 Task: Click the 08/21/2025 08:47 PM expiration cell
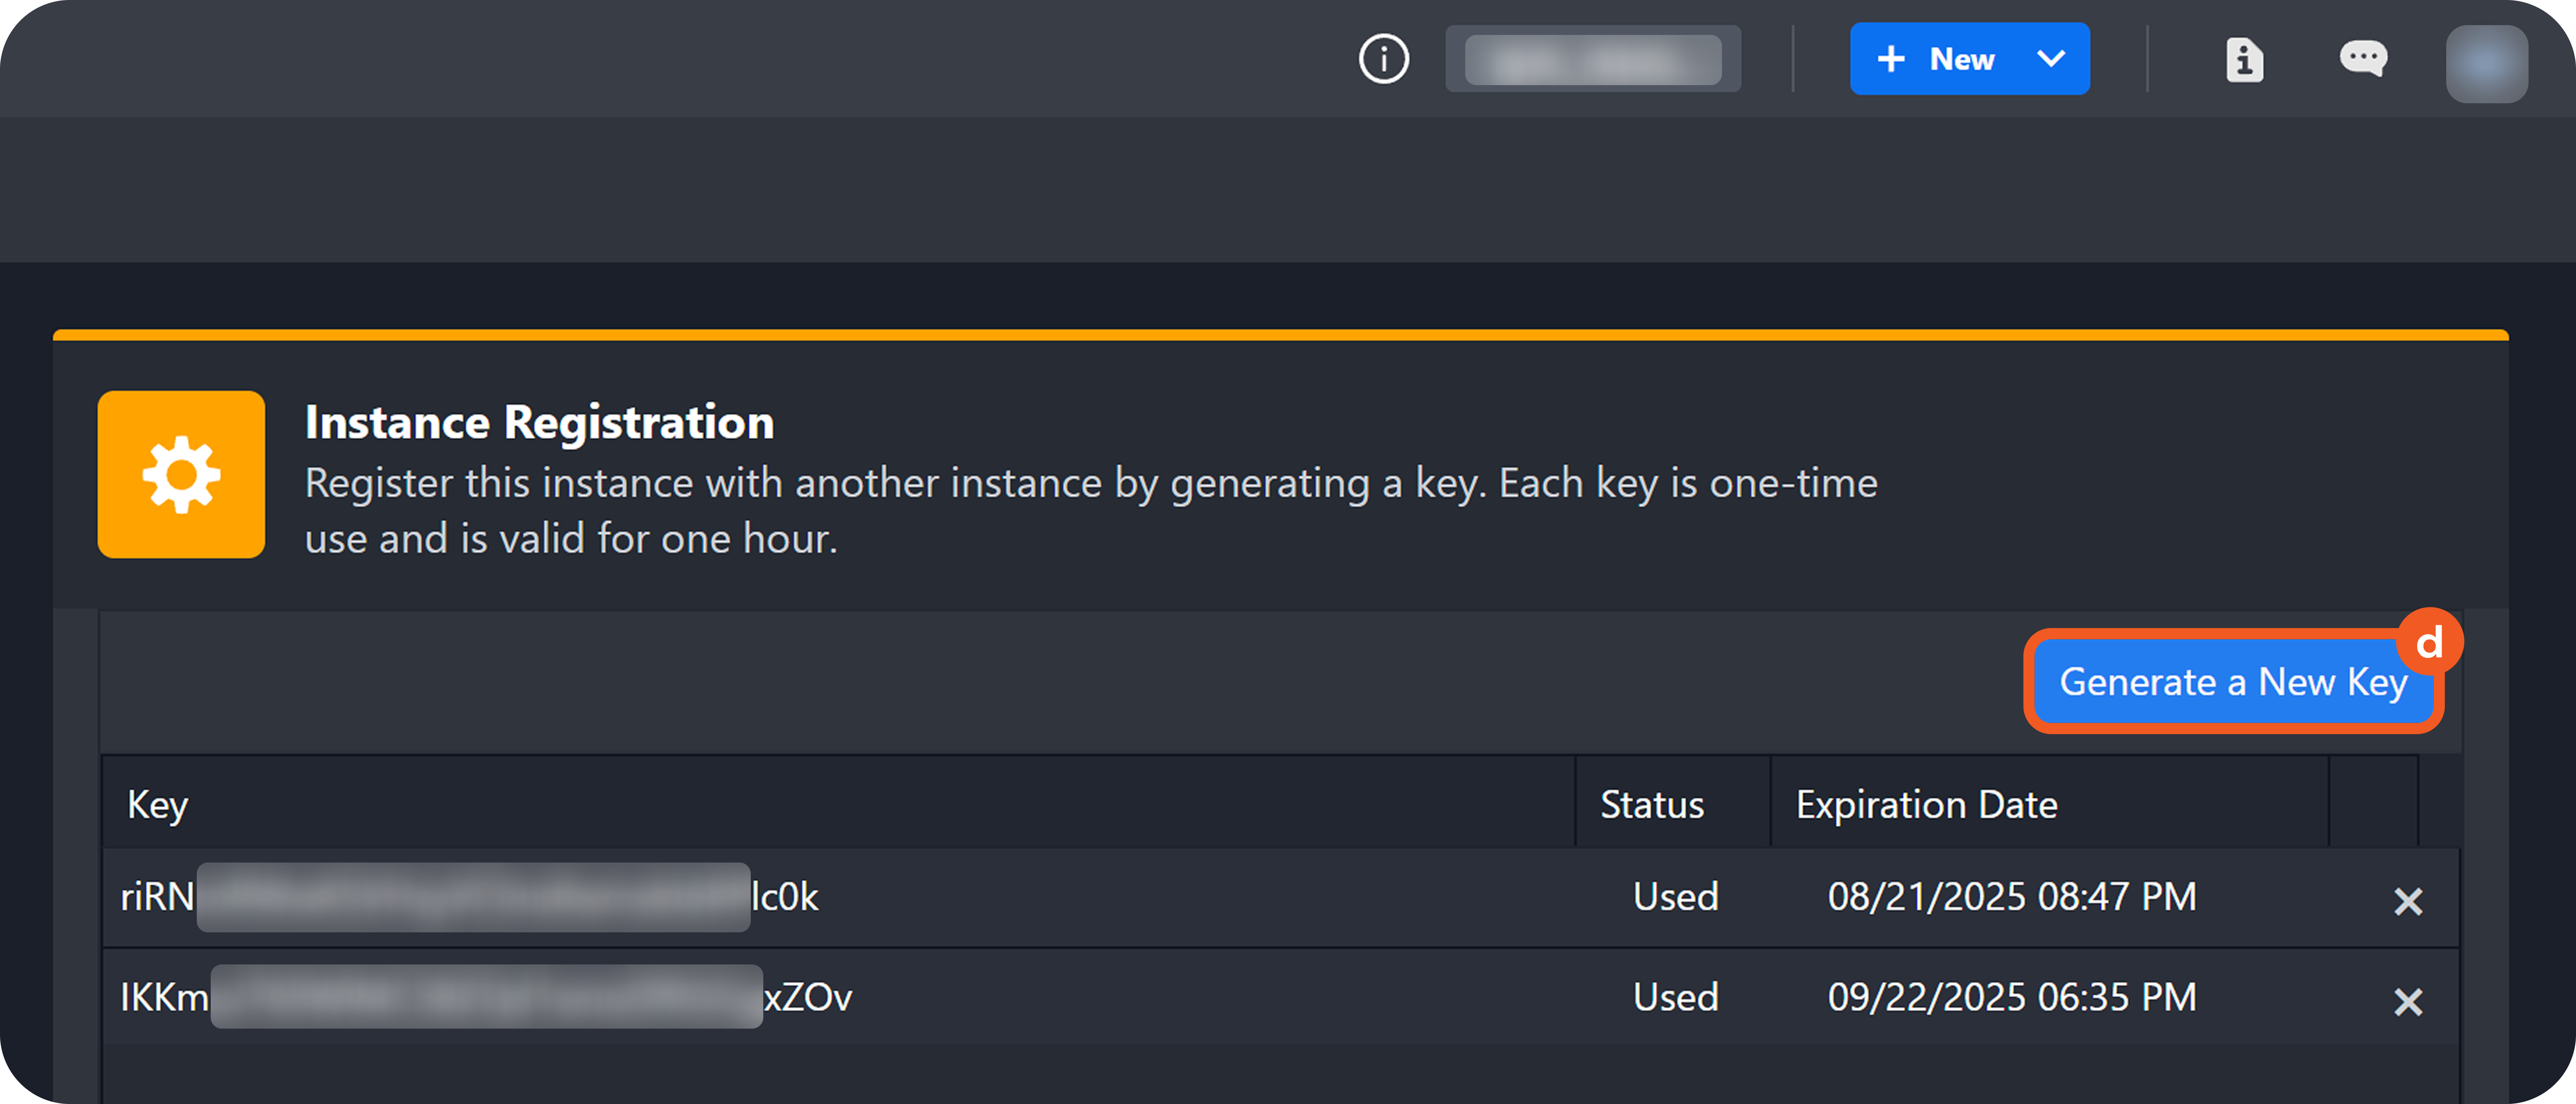(x=2011, y=897)
